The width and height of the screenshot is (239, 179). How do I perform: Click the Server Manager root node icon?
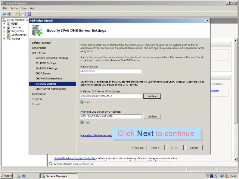point(4,20)
